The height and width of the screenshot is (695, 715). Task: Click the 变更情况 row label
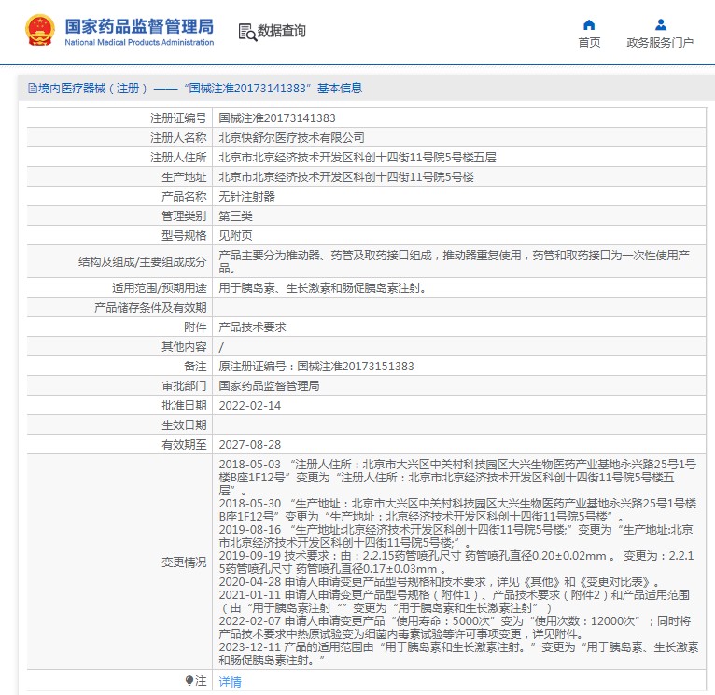point(184,563)
